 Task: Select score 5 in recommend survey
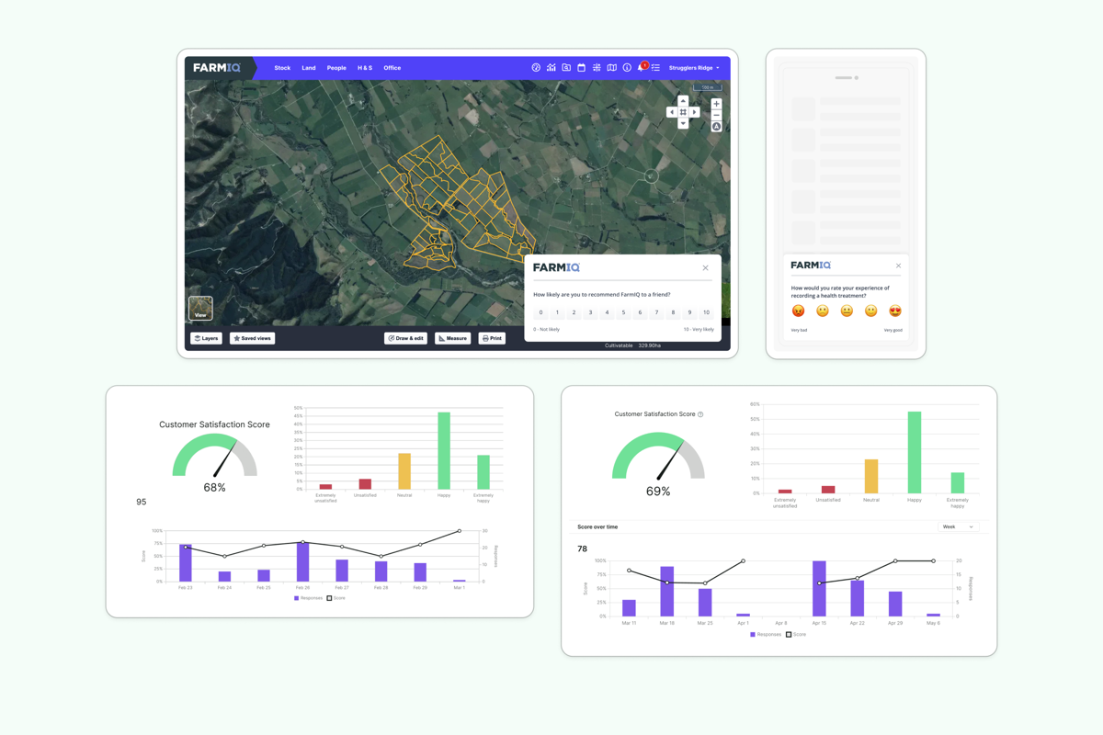(x=623, y=312)
